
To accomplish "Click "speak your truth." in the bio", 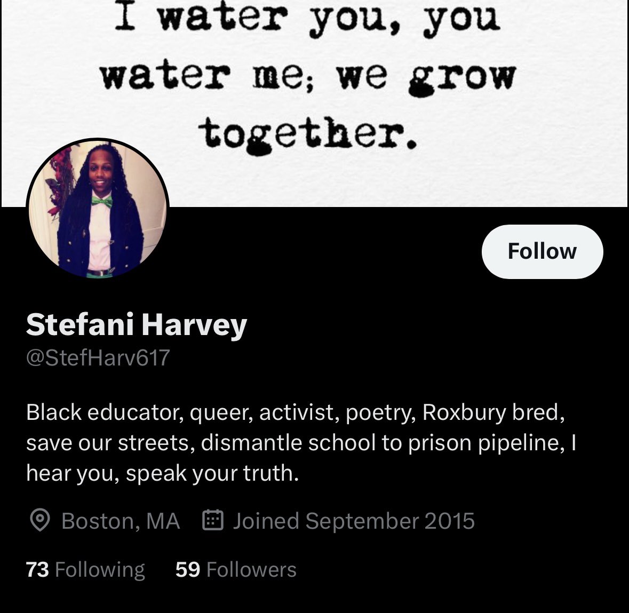I will (212, 473).
